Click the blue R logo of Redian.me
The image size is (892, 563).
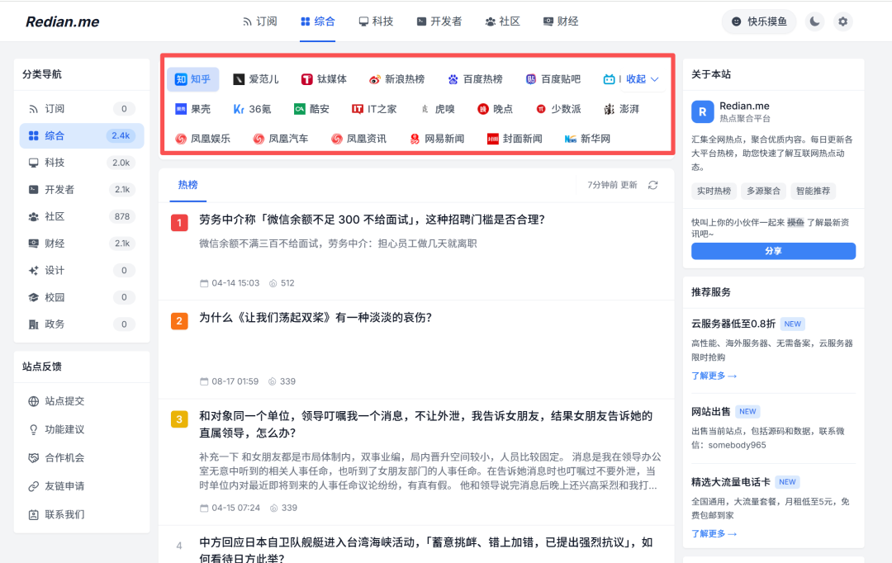[x=703, y=112]
